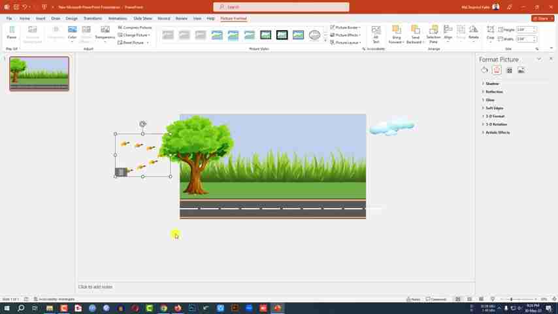Select the cloud image beside the slide

pyautogui.click(x=392, y=126)
